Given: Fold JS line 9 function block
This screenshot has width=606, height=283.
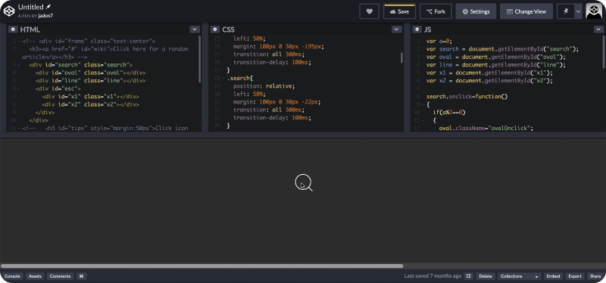Looking at the screenshot, I should click(423, 104).
